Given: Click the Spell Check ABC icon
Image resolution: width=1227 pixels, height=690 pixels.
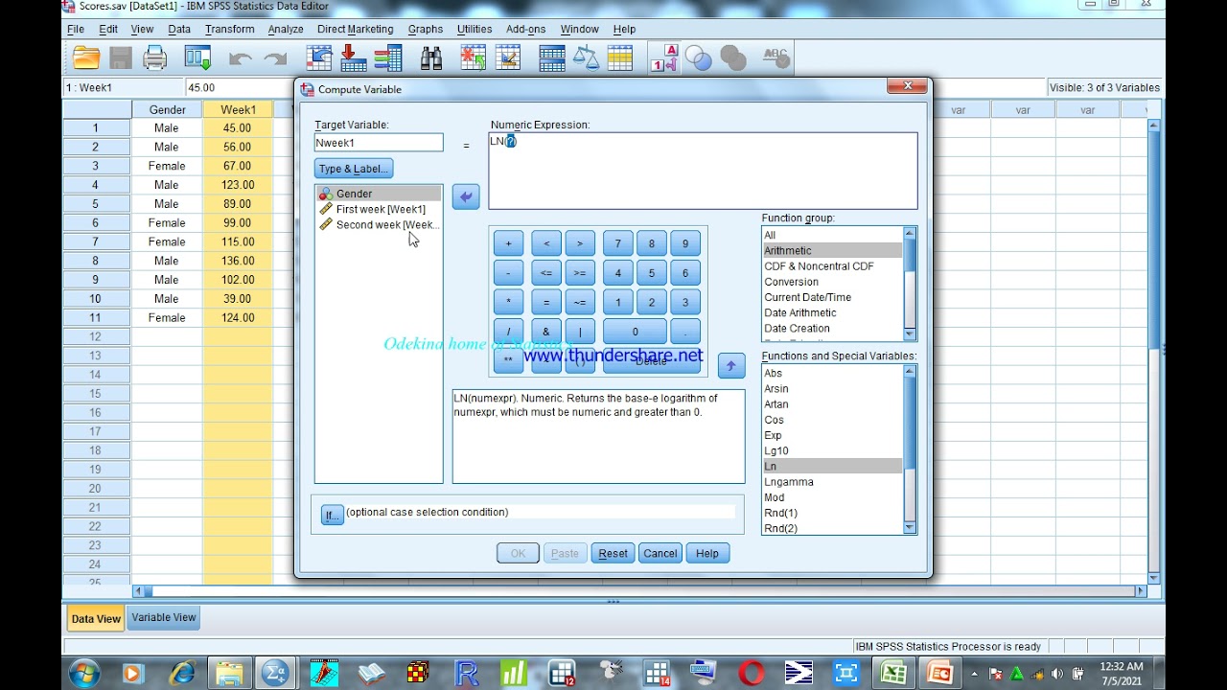Looking at the screenshot, I should pyautogui.click(x=776, y=58).
